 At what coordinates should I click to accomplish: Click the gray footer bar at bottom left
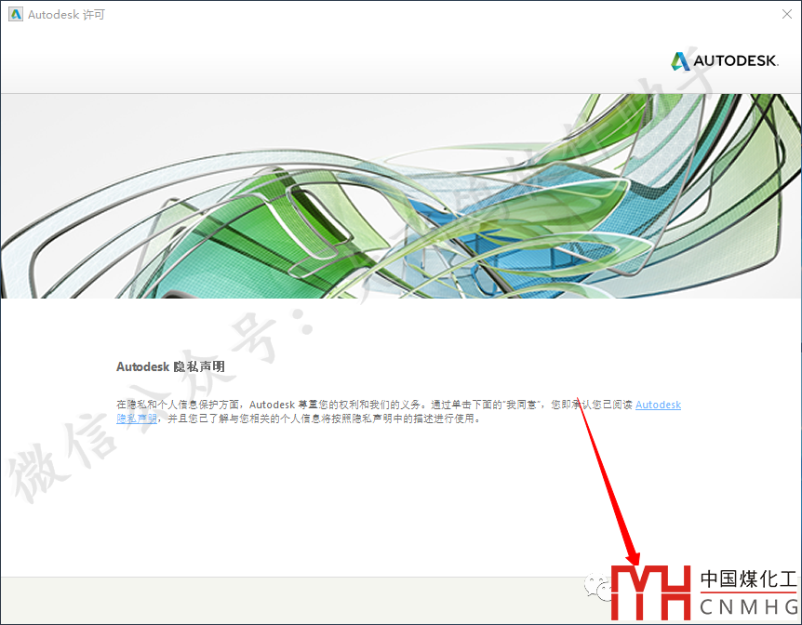coord(186,600)
